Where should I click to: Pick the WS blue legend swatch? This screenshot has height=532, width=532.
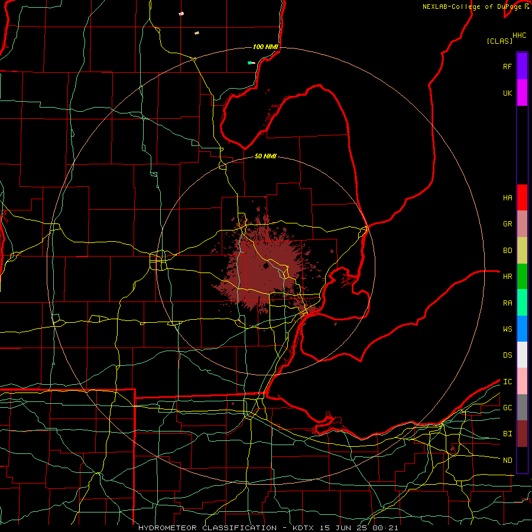[x=522, y=329]
